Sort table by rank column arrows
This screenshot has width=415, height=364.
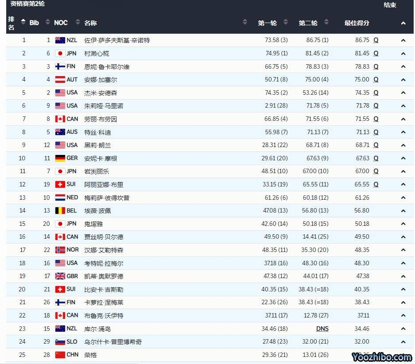[23, 22]
